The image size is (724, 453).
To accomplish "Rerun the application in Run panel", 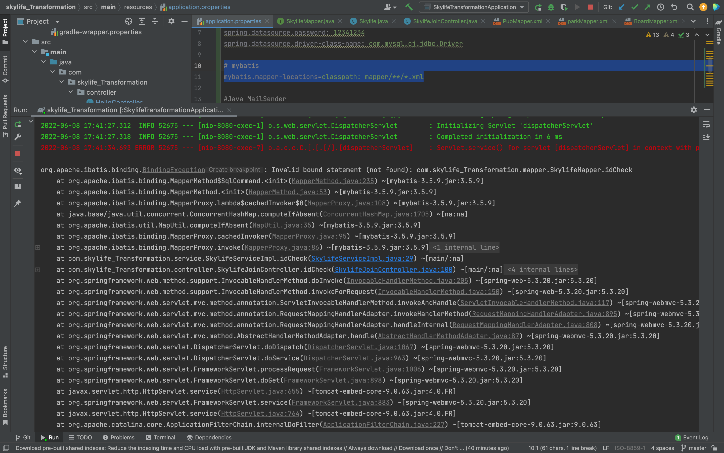I will click(x=18, y=124).
